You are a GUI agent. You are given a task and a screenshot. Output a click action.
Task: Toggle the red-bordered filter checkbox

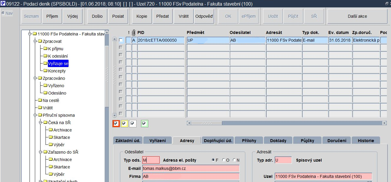pos(116,124)
